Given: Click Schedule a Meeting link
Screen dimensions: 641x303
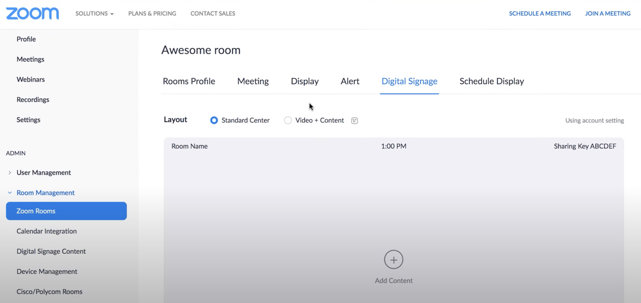Looking at the screenshot, I should tap(540, 13).
